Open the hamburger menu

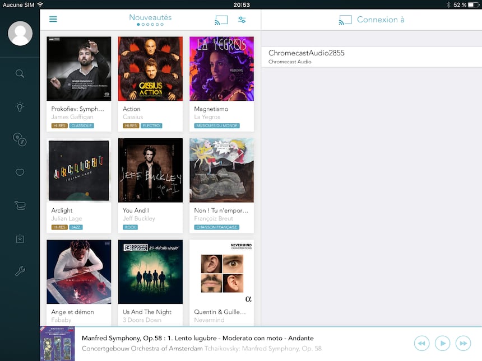53,19
